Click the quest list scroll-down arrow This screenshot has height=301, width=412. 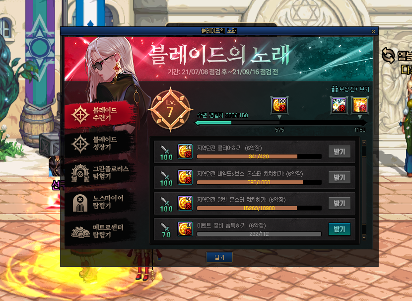pyautogui.click(x=364, y=237)
